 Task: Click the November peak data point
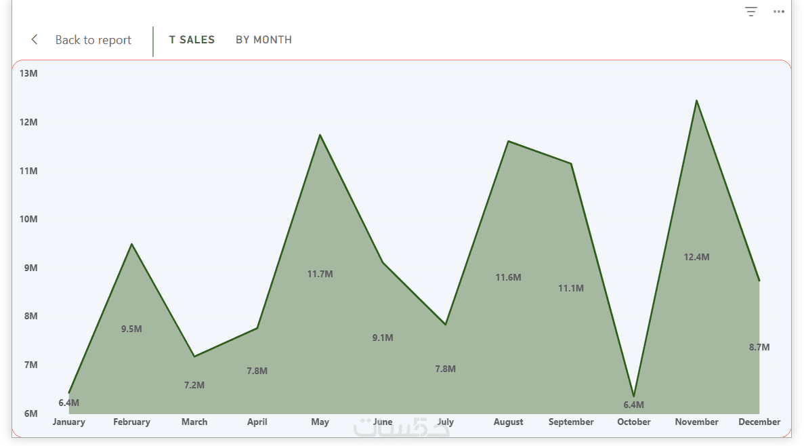[x=696, y=101]
